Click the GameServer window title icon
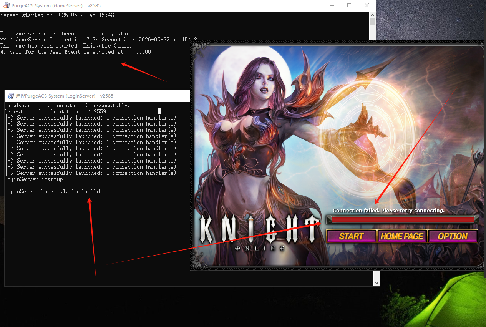Screen dimensions: 486x327 (x=7, y=6)
